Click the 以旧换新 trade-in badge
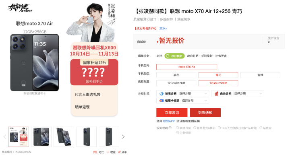Viewport: 290px width, 161px height. pyautogui.click(x=174, y=56)
